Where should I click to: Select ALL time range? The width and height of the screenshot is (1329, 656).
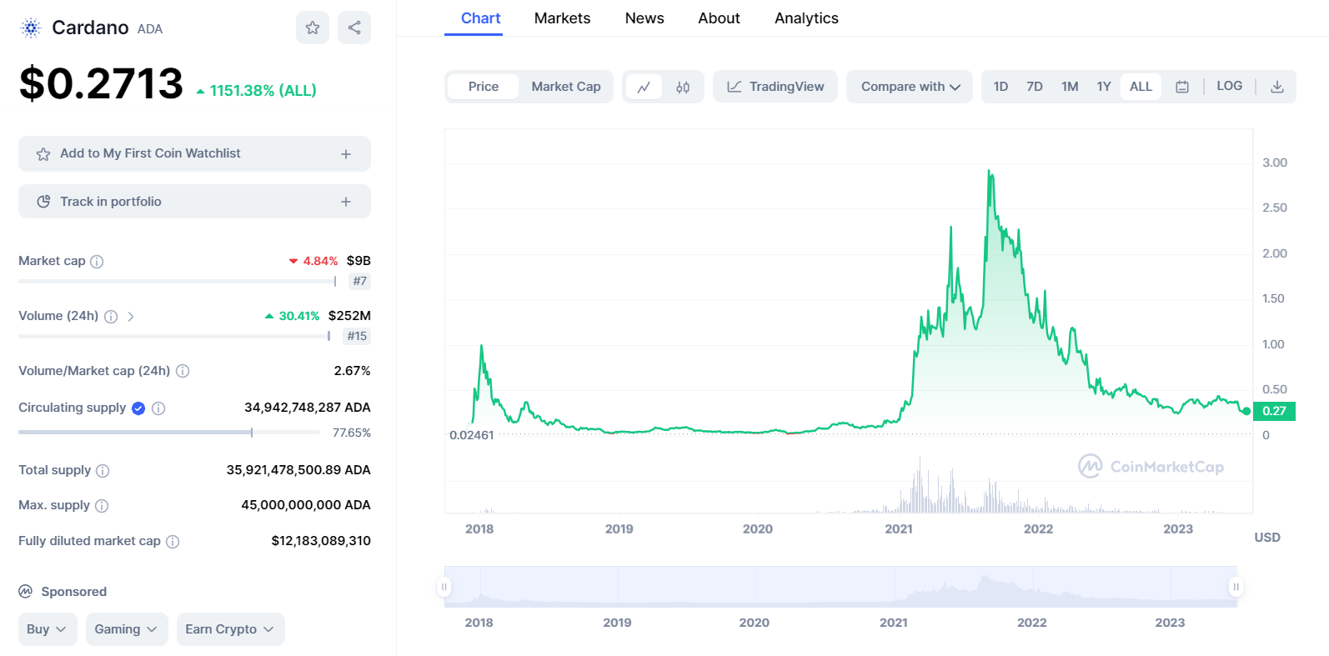click(x=1141, y=87)
